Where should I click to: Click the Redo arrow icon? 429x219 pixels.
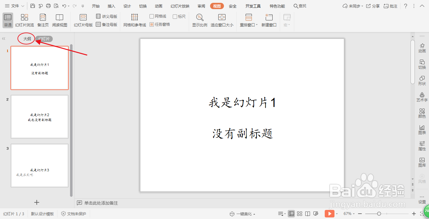[x=74, y=6]
